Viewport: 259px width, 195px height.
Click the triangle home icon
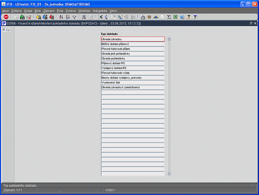click(x=156, y=17)
